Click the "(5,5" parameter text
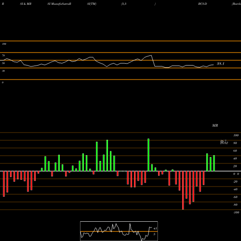 pyautogui.click(x=124, y=4)
